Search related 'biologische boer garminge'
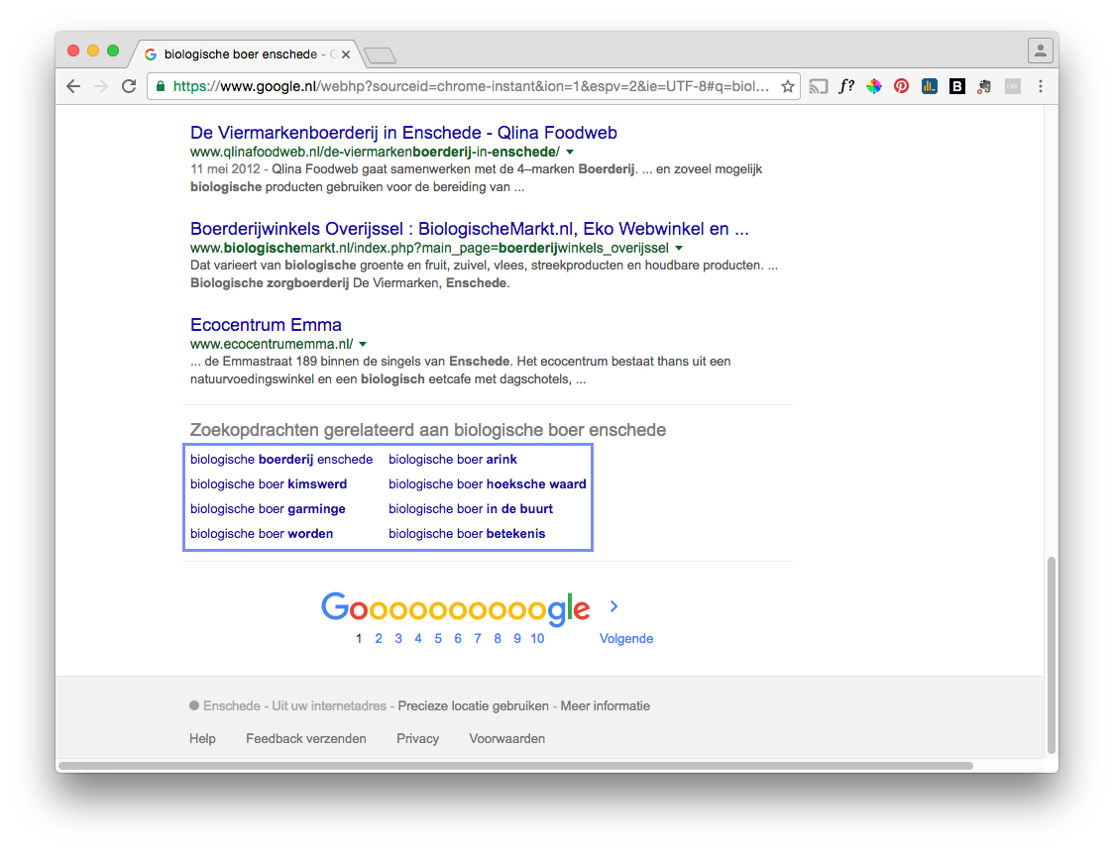 pyautogui.click(x=268, y=509)
